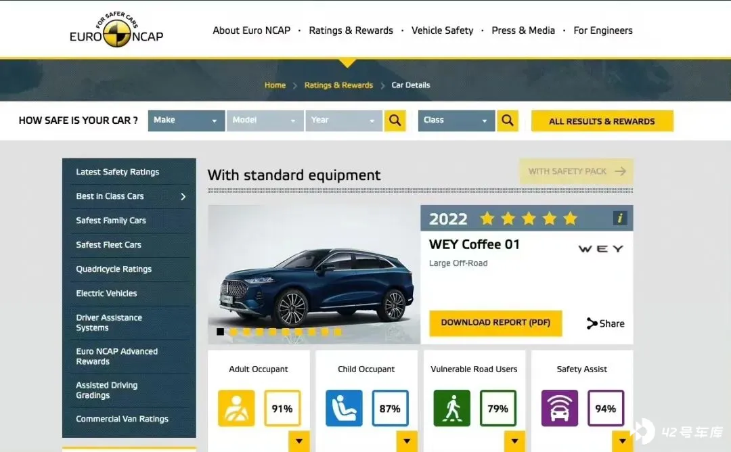731x452 pixels.
Task: Select first black carousel indicator dot
Action: click(220, 332)
